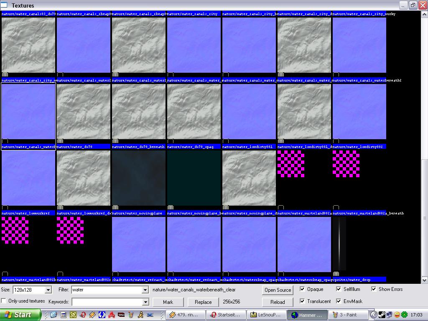
Task: Click the AIM running man quick launch icon
Action: [x=140, y=315]
